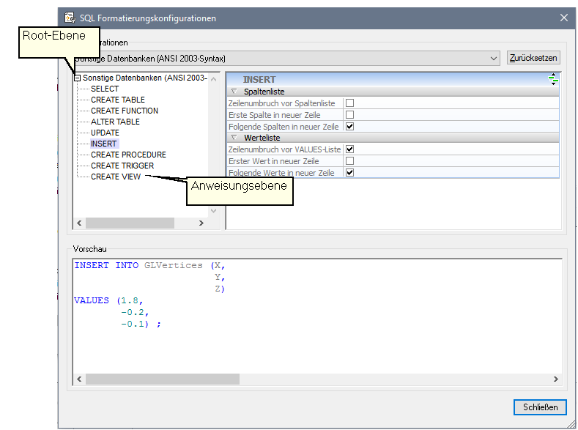Select SELECT in the statement tree

[105, 89]
